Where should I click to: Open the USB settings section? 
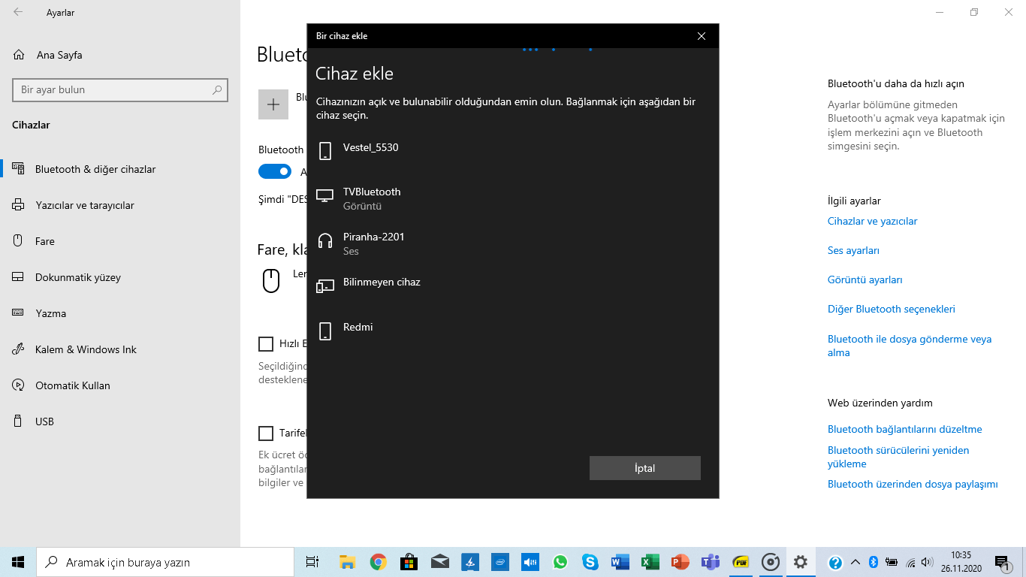(x=120, y=421)
